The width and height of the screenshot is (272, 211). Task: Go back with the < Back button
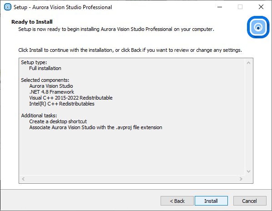click(177, 201)
